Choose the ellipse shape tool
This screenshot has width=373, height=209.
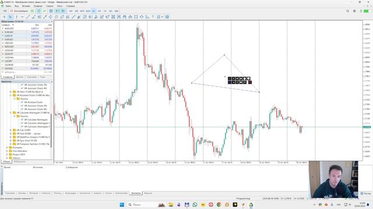142,17
